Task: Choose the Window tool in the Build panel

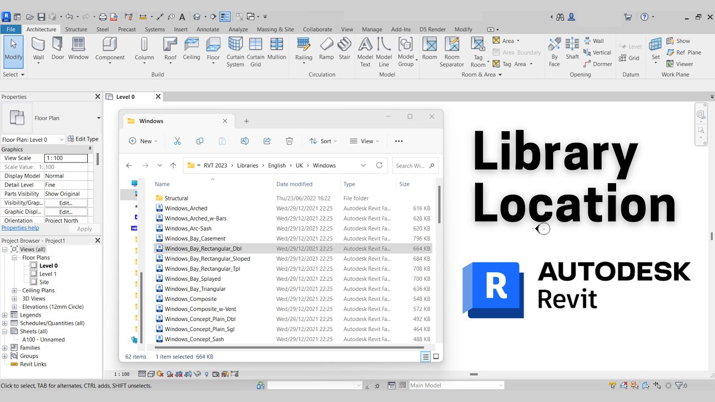Action: (79, 49)
